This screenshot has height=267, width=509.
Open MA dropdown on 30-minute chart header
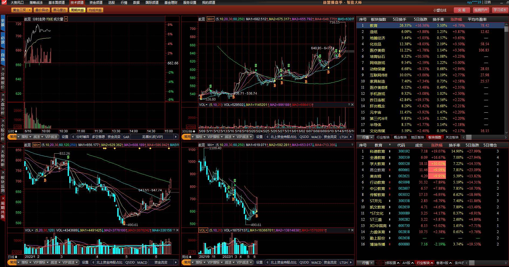(x=211, y=19)
